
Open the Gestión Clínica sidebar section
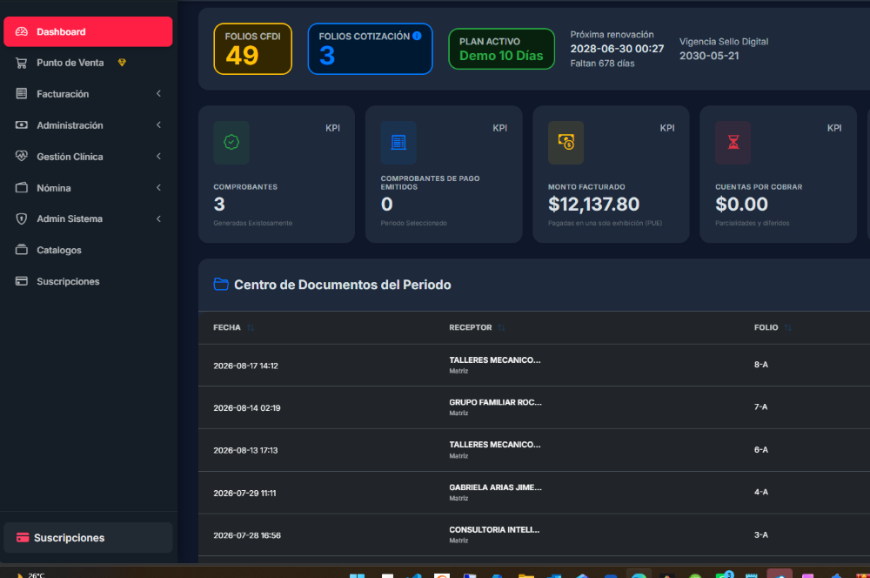(88, 157)
